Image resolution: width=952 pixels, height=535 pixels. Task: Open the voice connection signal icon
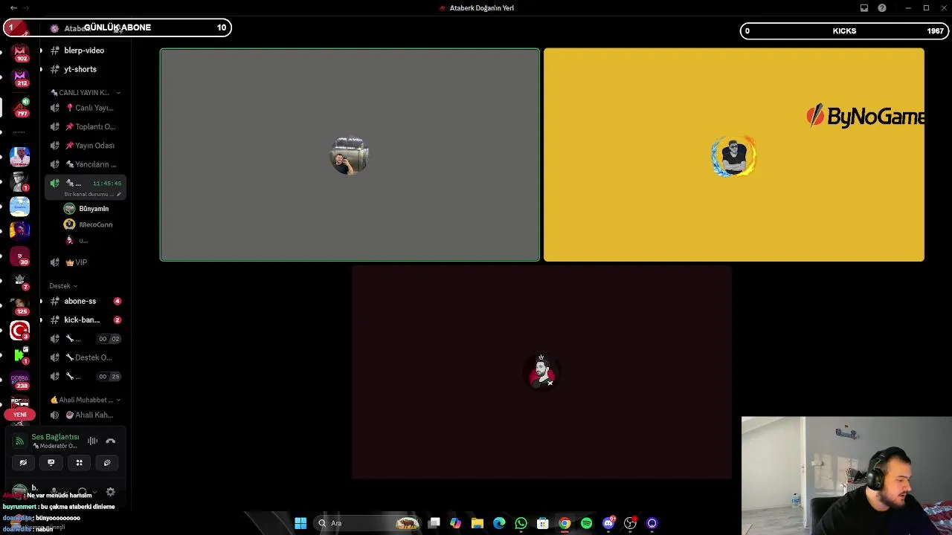coord(20,441)
